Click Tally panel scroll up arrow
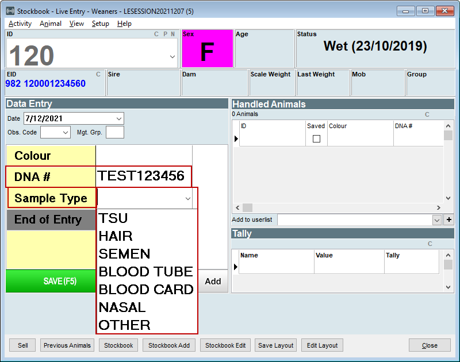 pos(448,255)
